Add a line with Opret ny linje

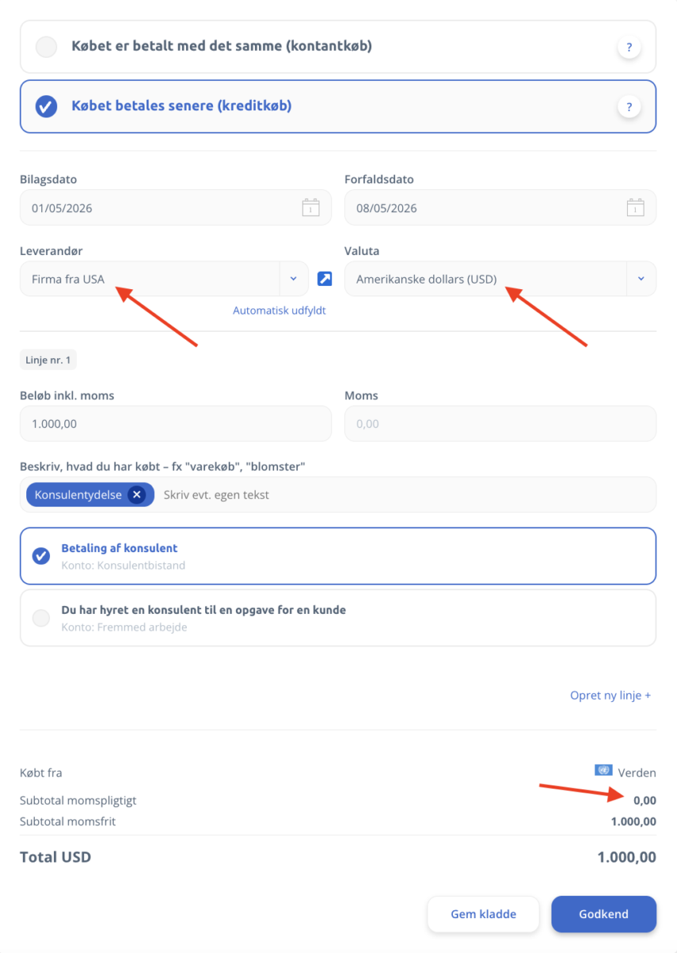click(610, 695)
